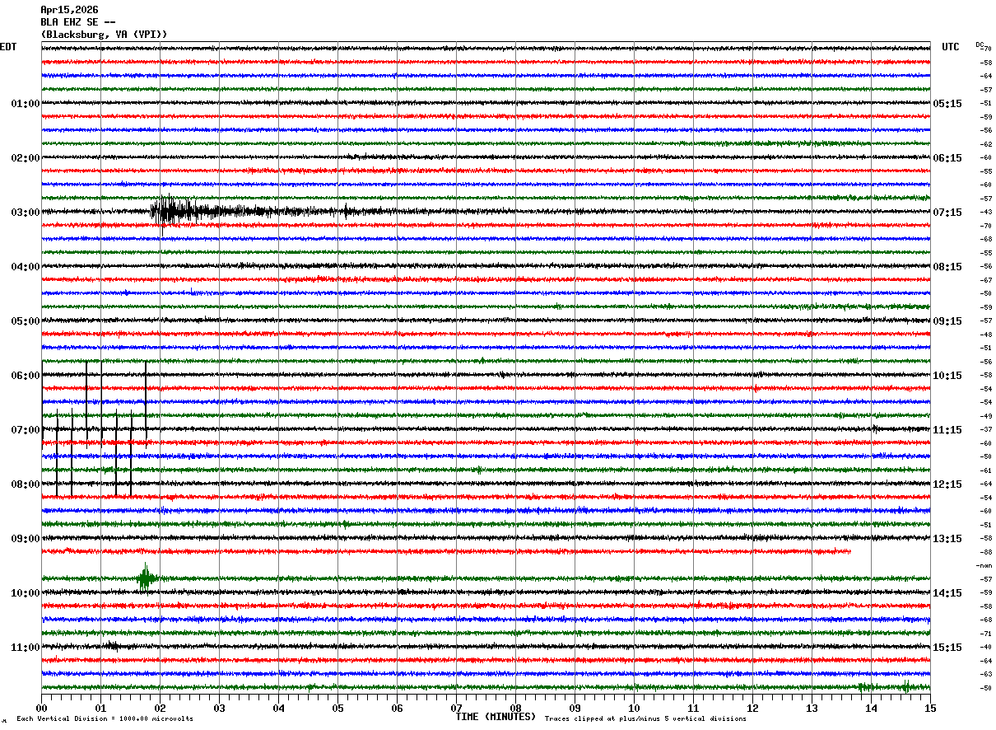Click the "05:00" EDT time label
The image size is (996, 730).
[26, 321]
